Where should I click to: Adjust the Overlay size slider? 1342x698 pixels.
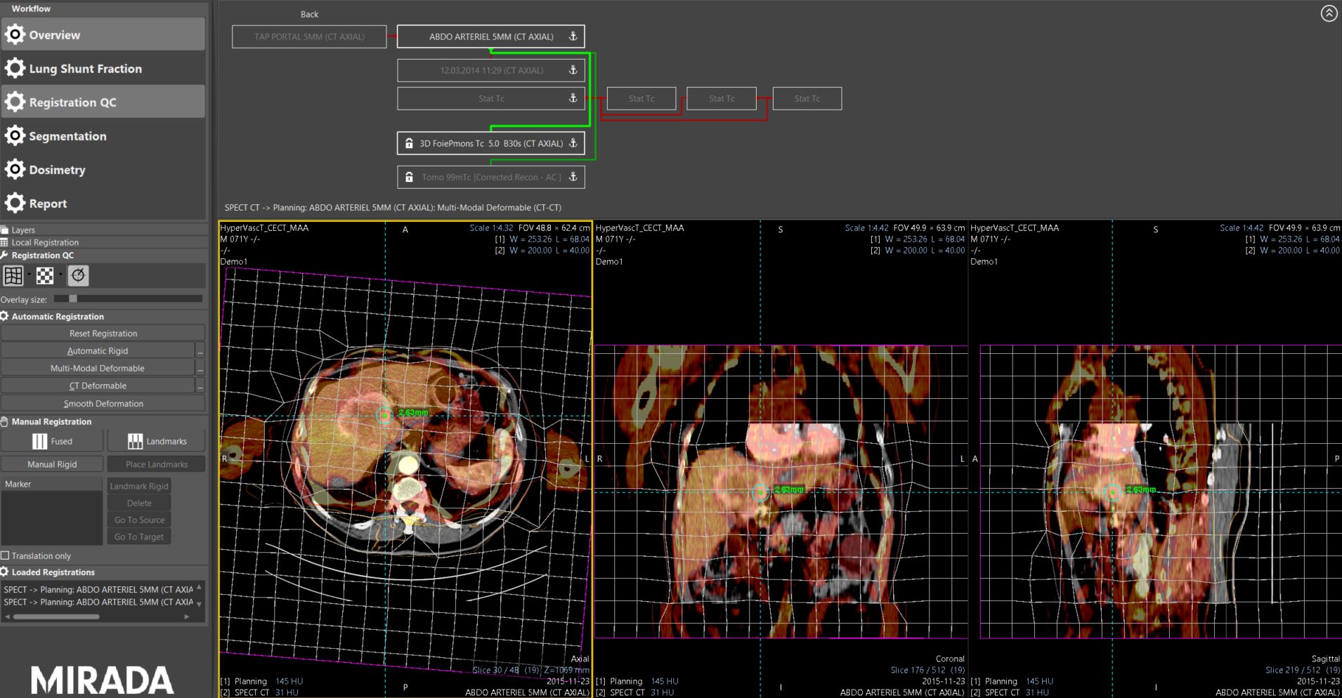73,299
